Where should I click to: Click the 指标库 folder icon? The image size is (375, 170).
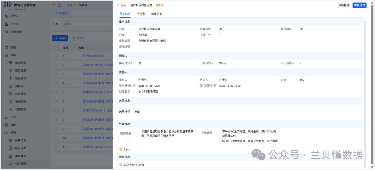coord(10,86)
